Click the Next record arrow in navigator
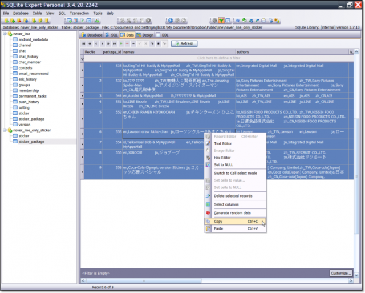Image resolution: width=365 pixels, height=293 pixels. pos(102,43)
